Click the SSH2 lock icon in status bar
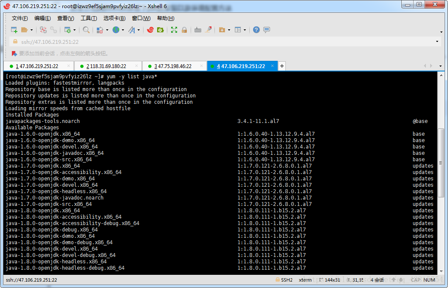 pos(277,279)
